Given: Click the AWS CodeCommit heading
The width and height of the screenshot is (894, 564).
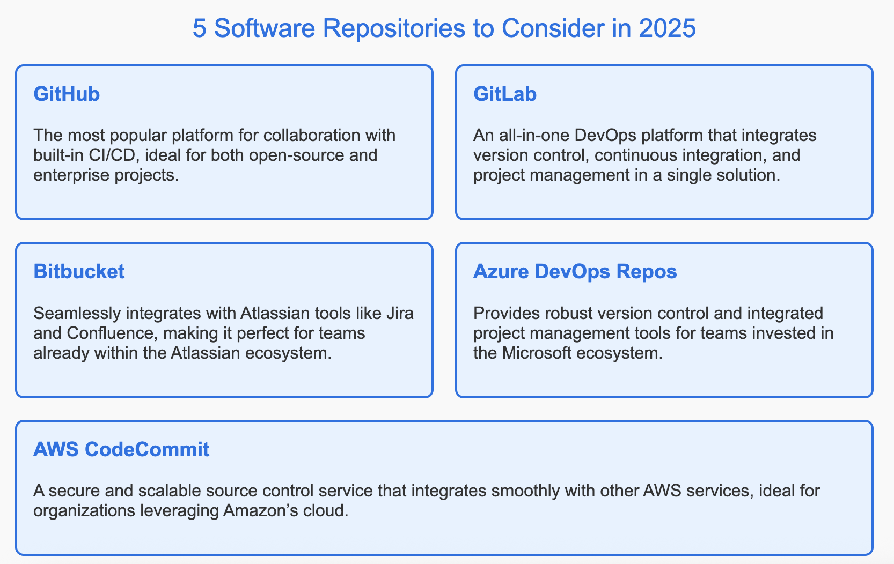Looking at the screenshot, I should tap(122, 450).
